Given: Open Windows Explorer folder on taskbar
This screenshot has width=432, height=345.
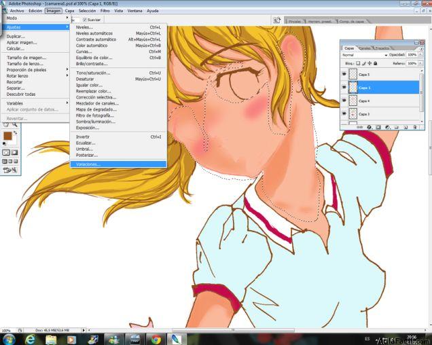Looking at the screenshot, I should point(51,340).
